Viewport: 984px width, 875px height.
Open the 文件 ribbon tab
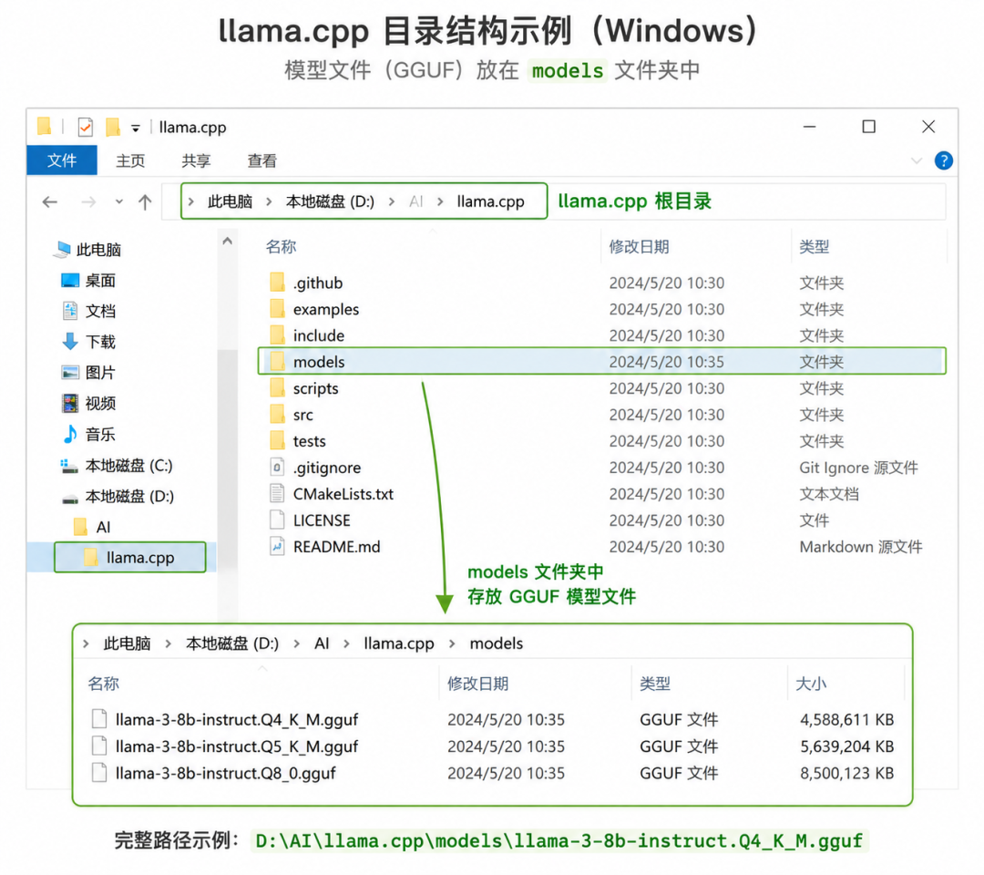click(62, 160)
